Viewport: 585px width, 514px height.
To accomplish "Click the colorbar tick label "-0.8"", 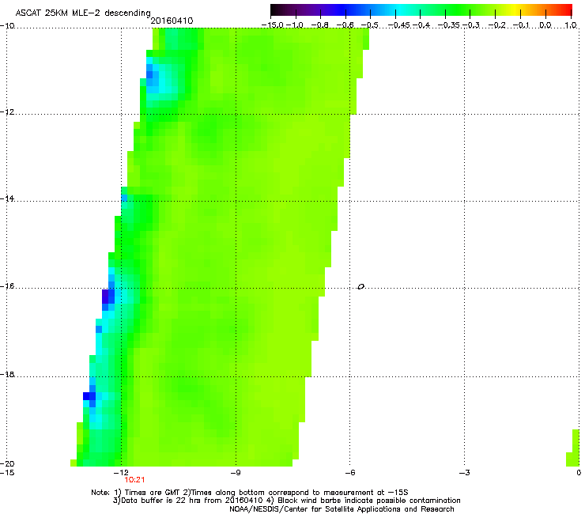I will 319,25.
